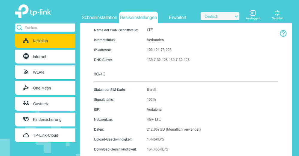This screenshot has width=299, height=156.
Task: Click the IP-Adresse label
Action: click(103, 50)
